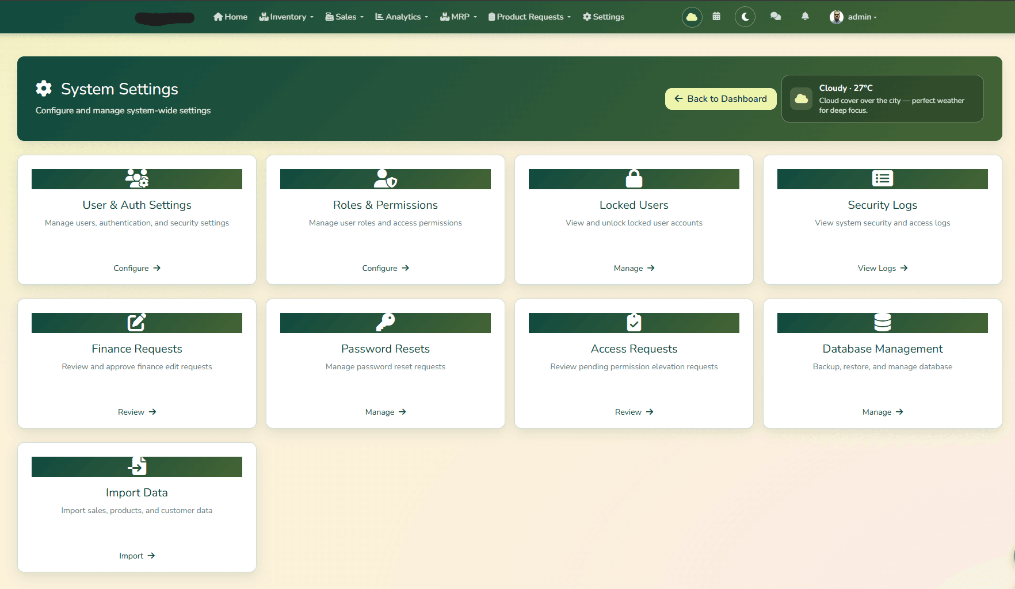Click Manage under Password Resets
The image size is (1015, 589).
pyautogui.click(x=386, y=412)
